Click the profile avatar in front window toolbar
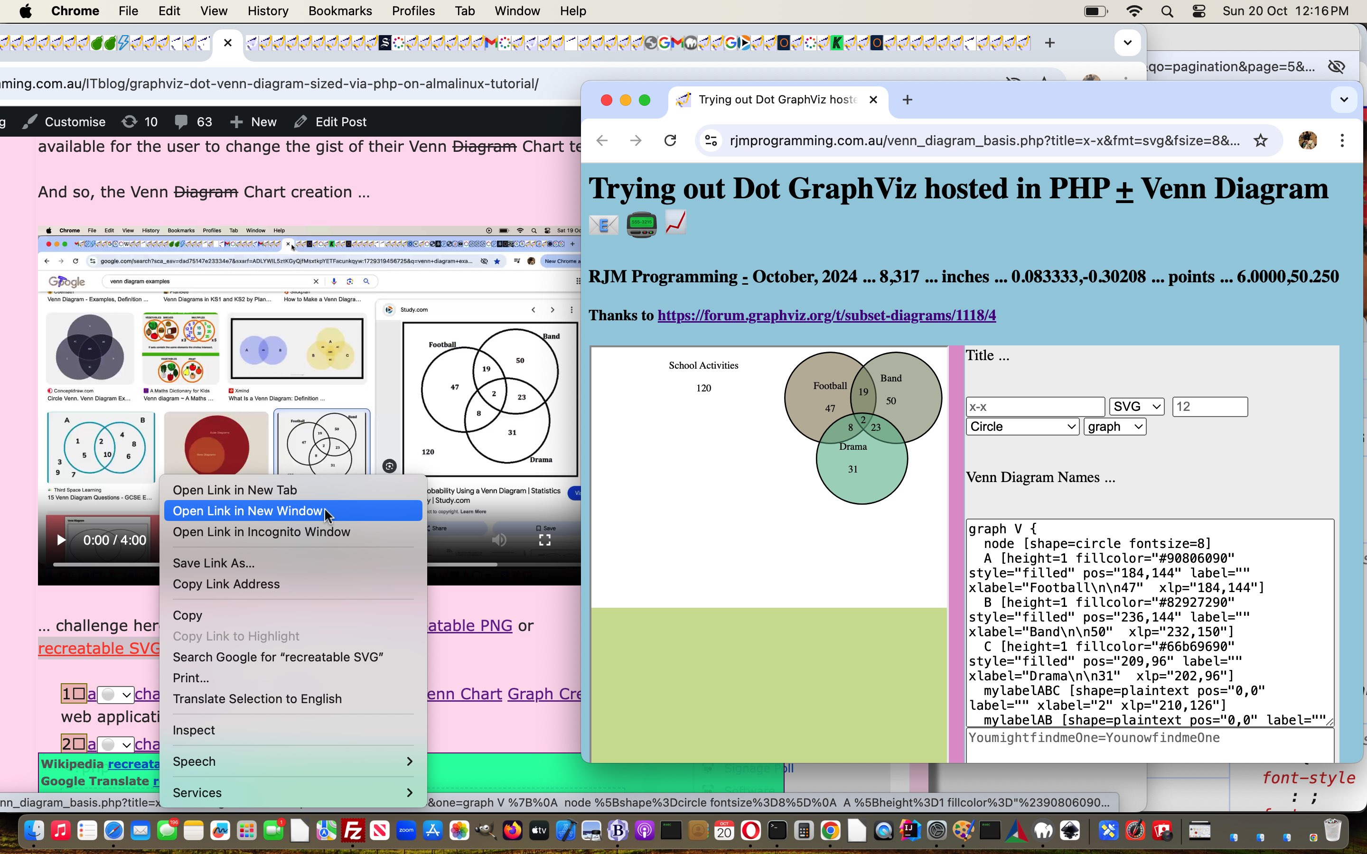 pos(1308,140)
